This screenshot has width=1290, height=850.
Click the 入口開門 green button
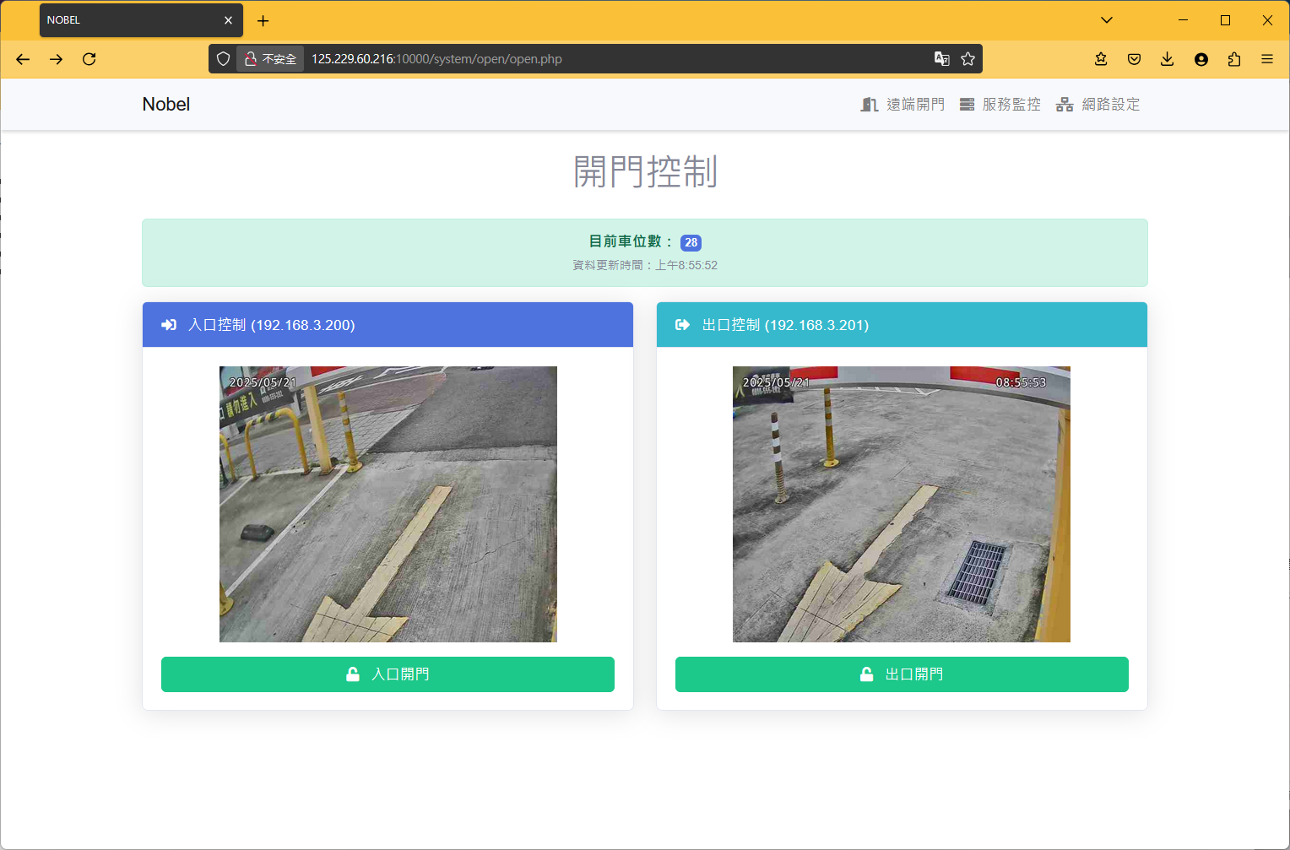pos(388,674)
